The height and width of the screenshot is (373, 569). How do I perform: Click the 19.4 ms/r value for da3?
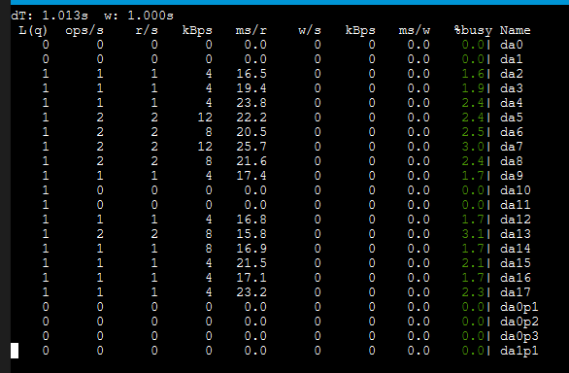[x=251, y=88]
